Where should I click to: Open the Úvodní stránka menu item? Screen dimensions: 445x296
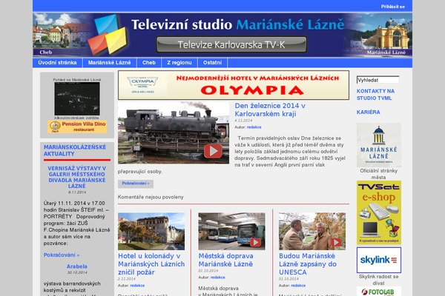57,63
